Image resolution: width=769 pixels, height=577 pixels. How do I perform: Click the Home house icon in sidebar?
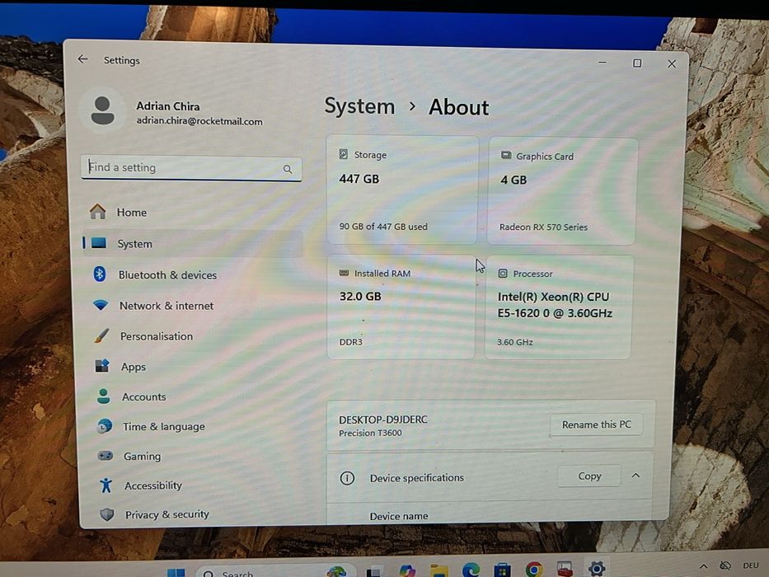[97, 212]
